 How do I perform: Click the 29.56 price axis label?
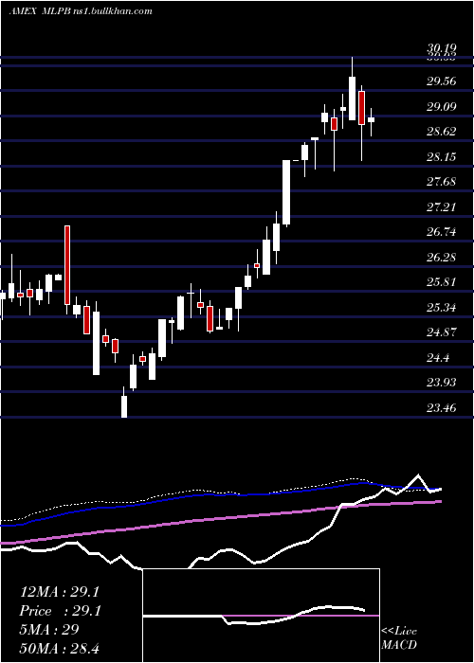tap(442, 81)
